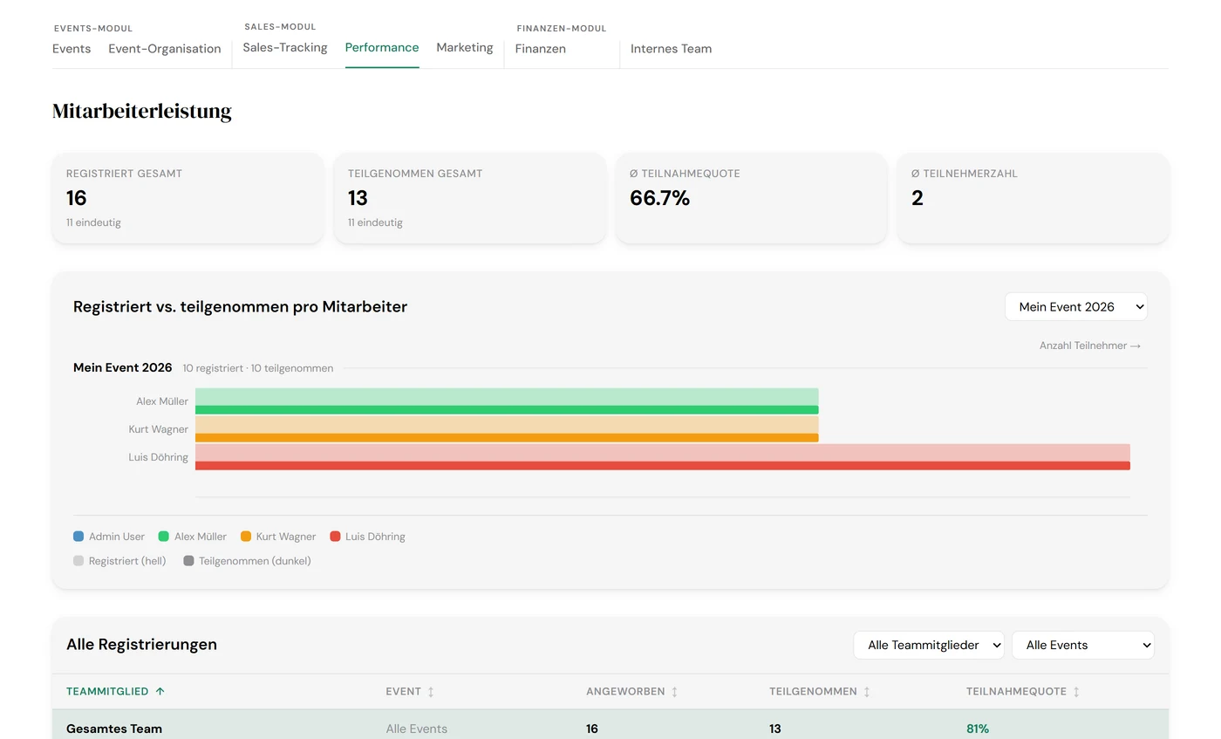Click the orange Kurt Wagner legend swatch
Viewport: 1221px width, 739px height.
click(246, 537)
